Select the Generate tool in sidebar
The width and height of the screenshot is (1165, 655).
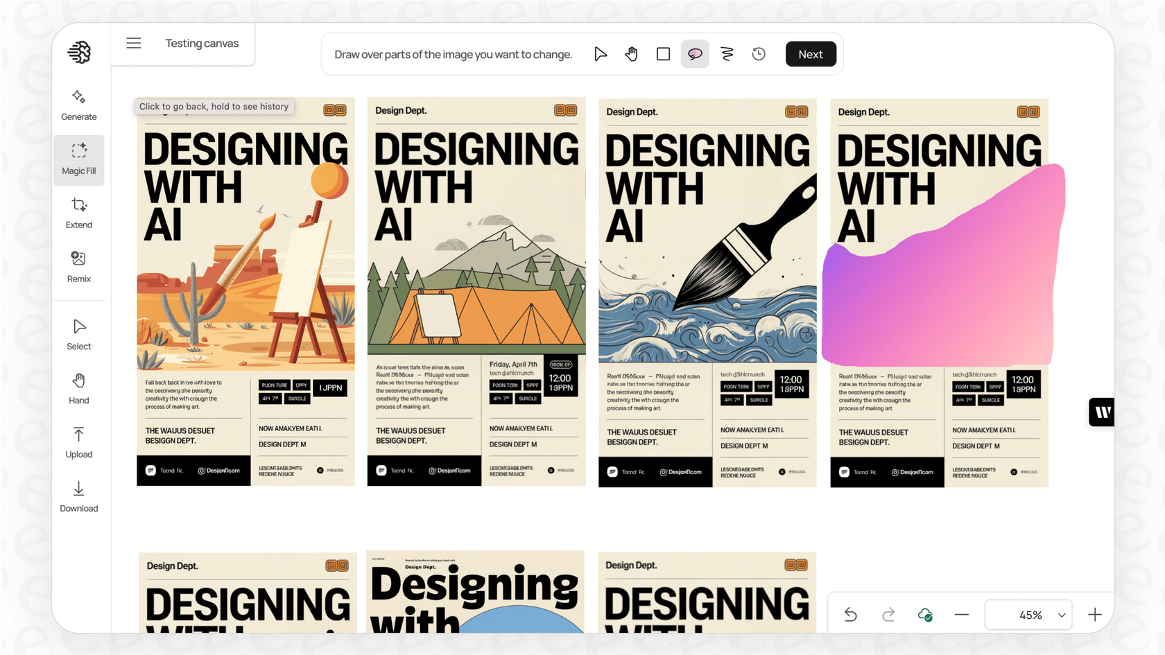coord(78,105)
